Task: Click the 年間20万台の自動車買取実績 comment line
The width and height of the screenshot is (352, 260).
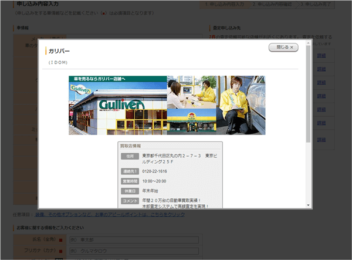Action: (171, 200)
